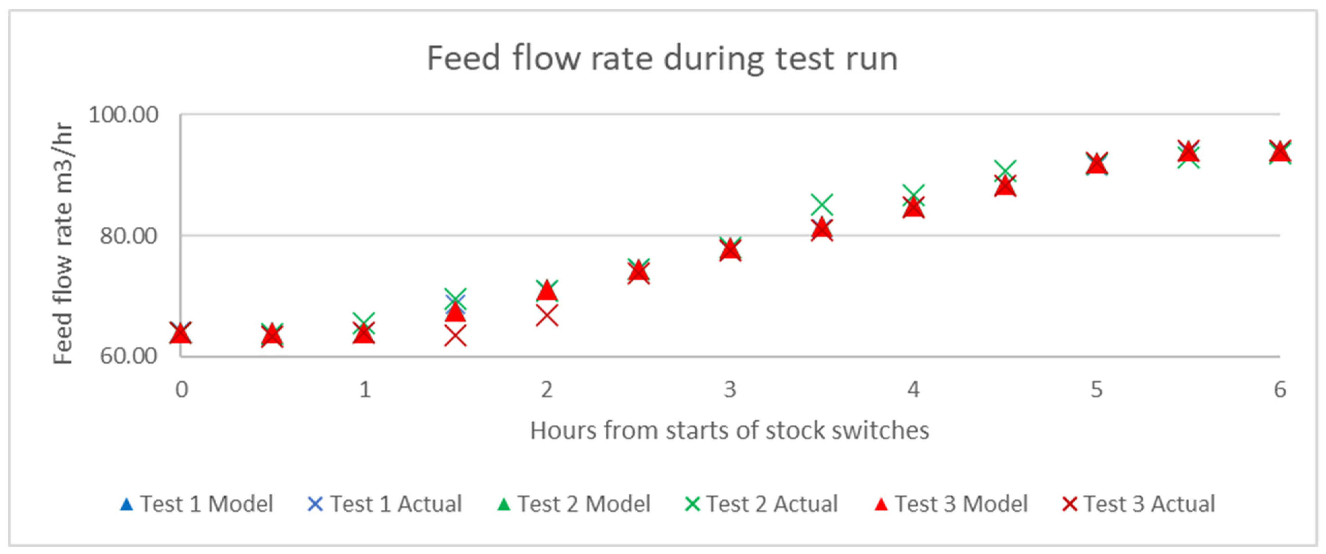Image resolution: width=1326 pixels, height=554 pixels.
Task: Select the 'Hours from starts of stock switches' axis title
Action: point(729,430)
